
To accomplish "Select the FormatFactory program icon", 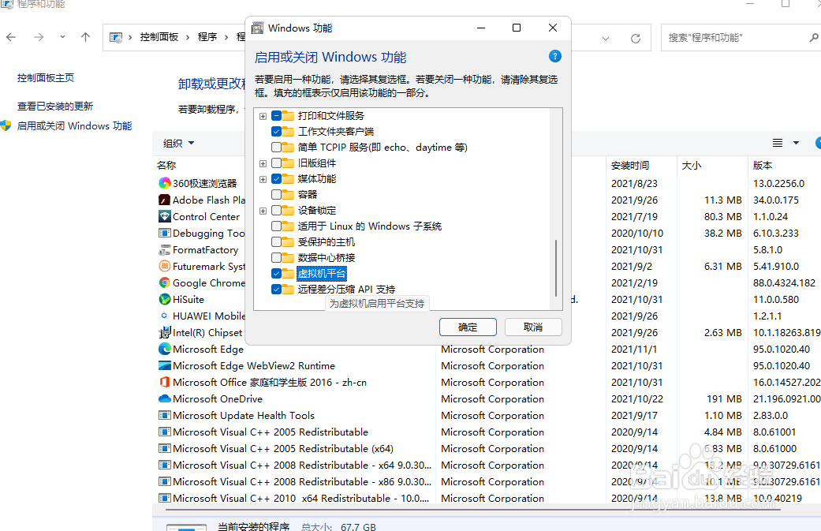I will (x=163, y=249).
